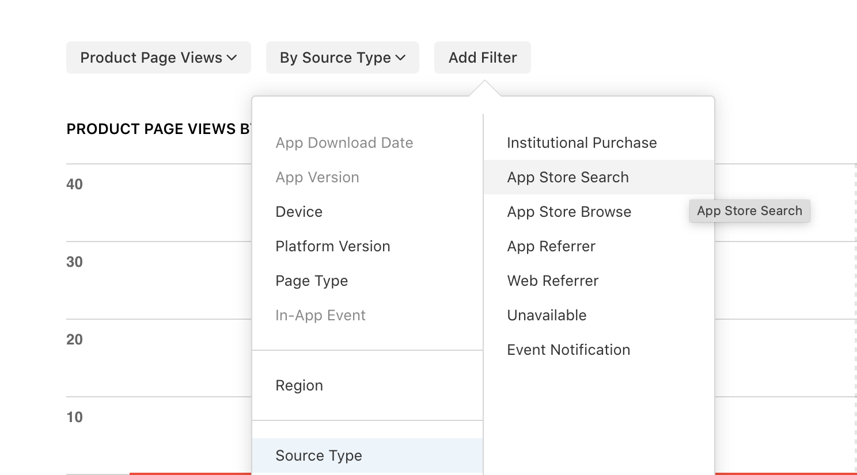The image size is (857, 475).
Task: Choose Event Notification source type
Action: coord(568,350)
